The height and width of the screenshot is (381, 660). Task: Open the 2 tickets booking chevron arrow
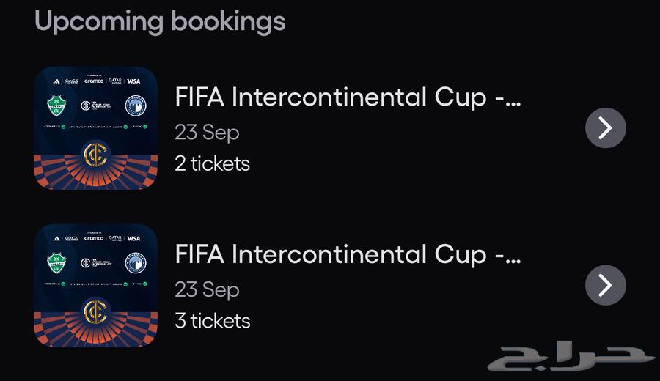pyautogui.click(x=605, y=128)
